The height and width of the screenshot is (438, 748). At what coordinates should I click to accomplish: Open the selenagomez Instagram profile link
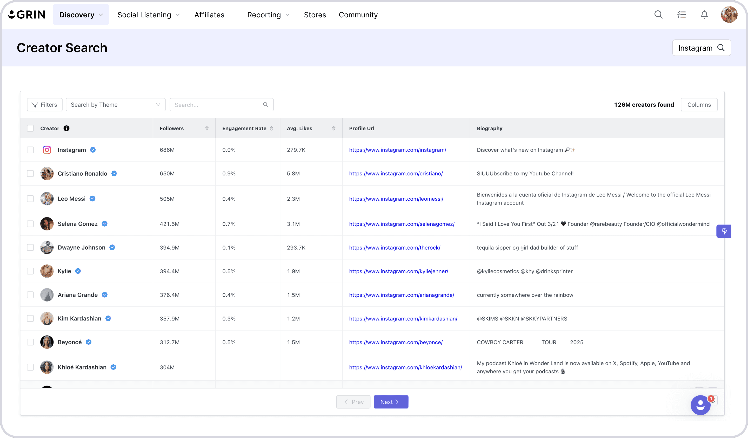[x=402, y=224]
